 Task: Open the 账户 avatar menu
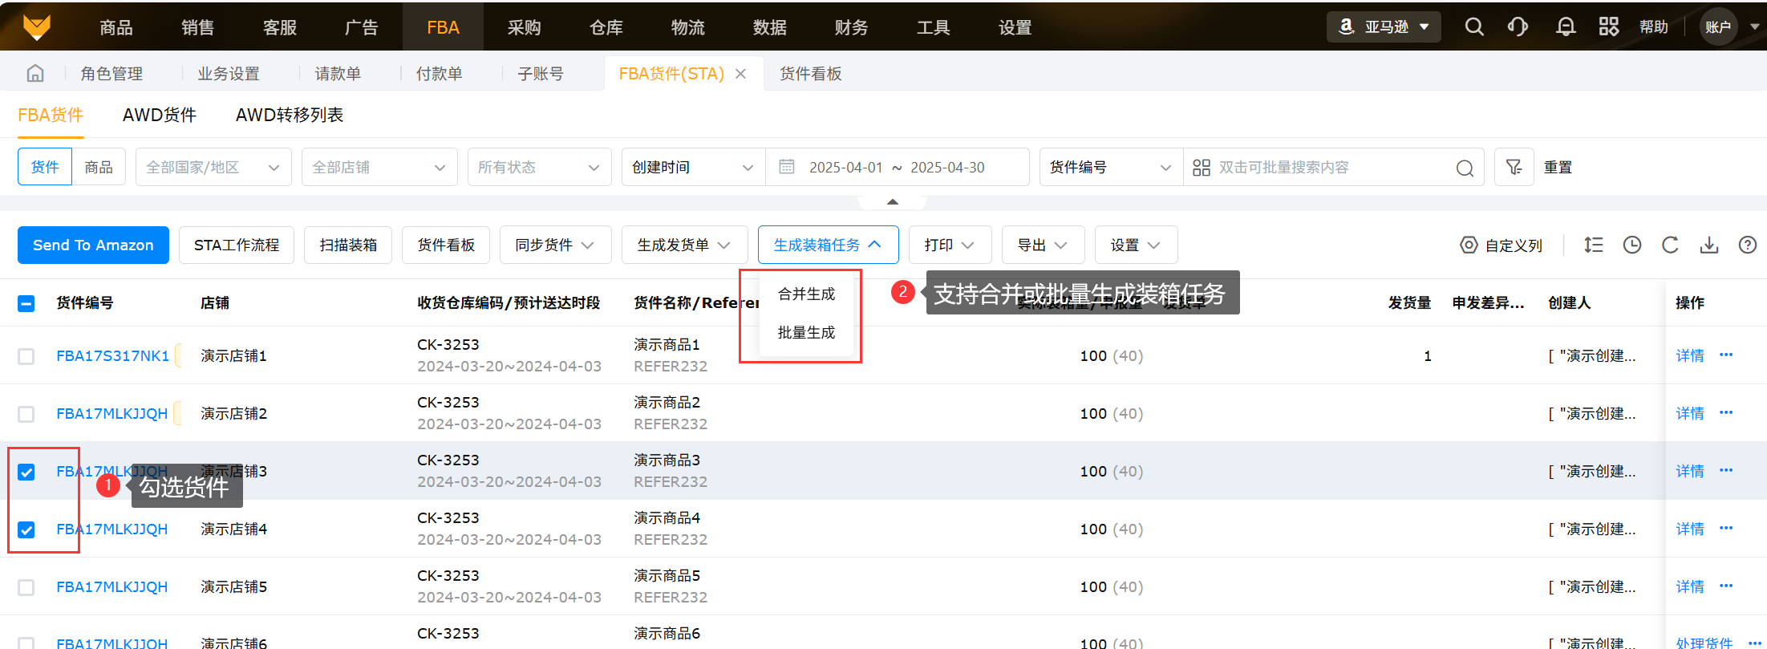coord(1718,27)
